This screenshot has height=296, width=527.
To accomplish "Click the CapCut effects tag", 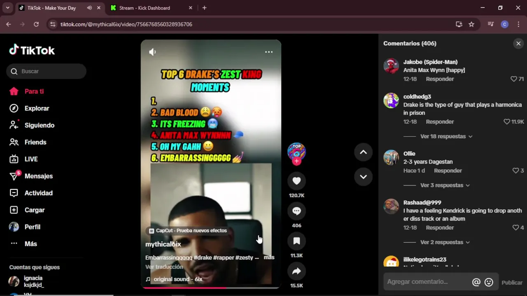I will [x=188, y=231].
